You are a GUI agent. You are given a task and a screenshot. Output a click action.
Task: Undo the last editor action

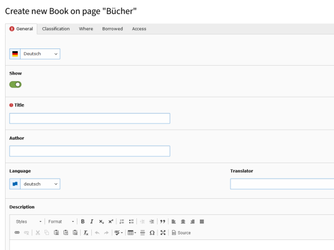click(97, 233)
